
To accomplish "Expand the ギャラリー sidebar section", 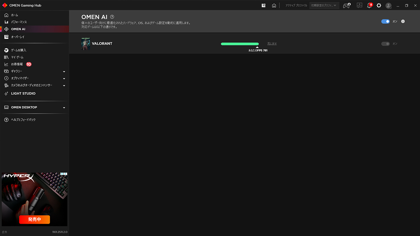I will click(64, 72).
